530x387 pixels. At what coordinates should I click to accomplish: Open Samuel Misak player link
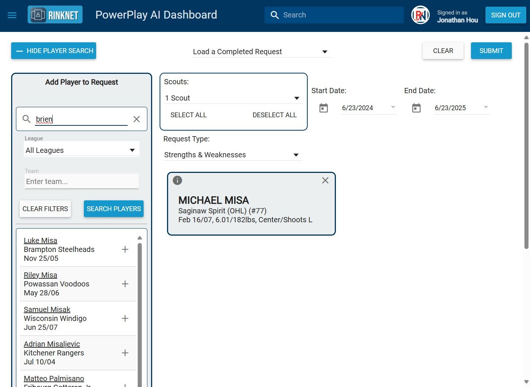[47, 309]
